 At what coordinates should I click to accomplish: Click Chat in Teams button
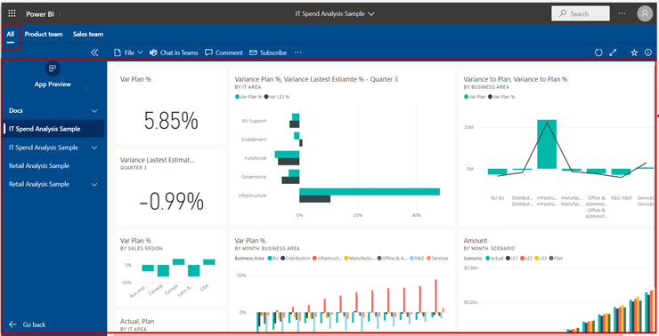174,52
